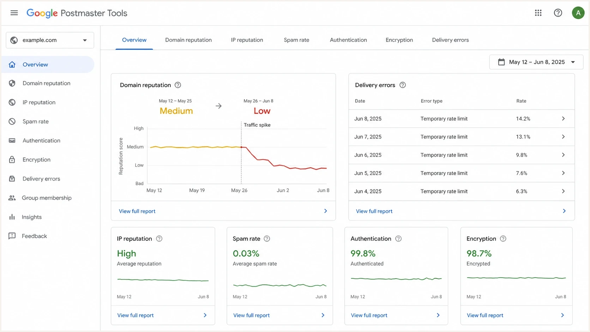Expand the Jun 6, 2025 error row chevron
This screenshot has height=332, width=590.
tap(563, 155)
